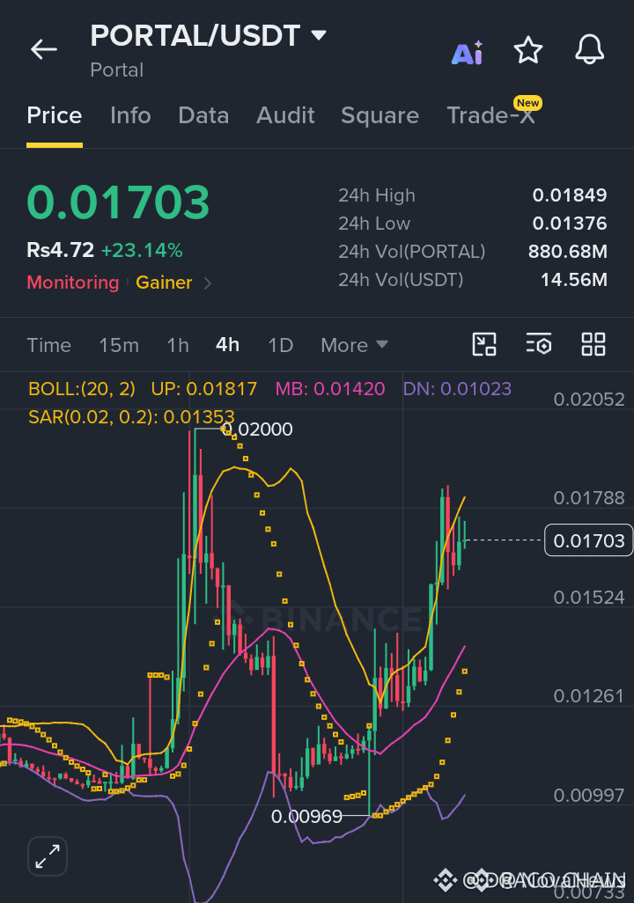
Task: Open the AI assistant icon
Action: coord(467,53)
